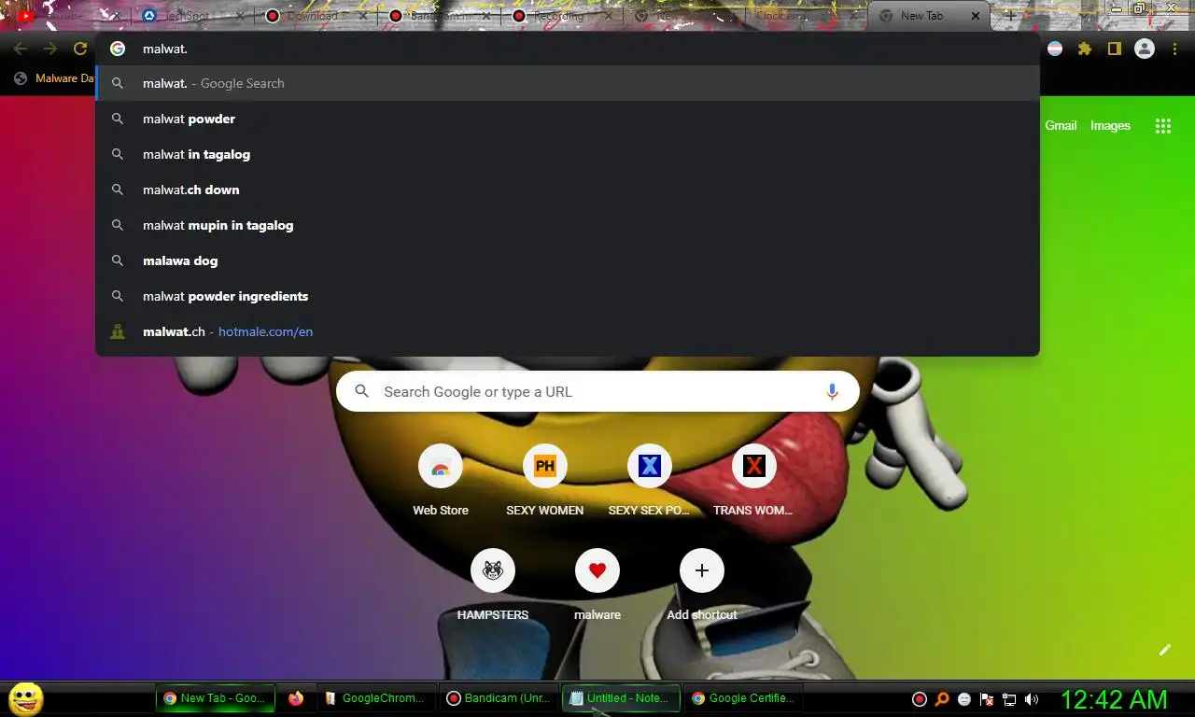Open the side panel icon
Image resolution: width=1195 pixels, height=717 pixels.
[x=1114, y=49]
